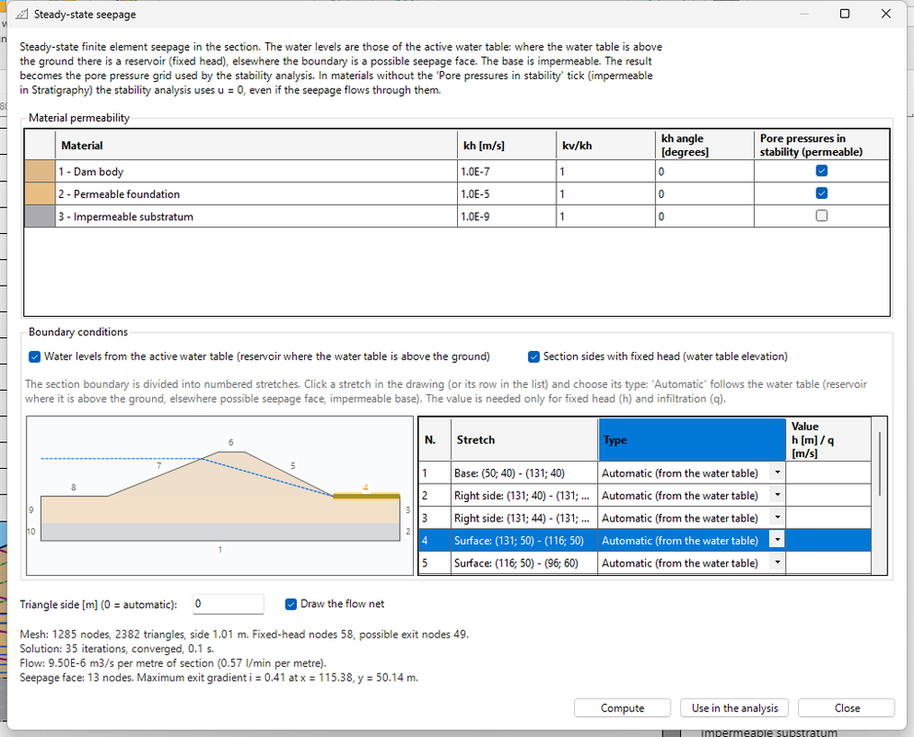Open Type dropdown for Base stretch row
This screenshot has width=914, height=737.
click(x=777, y=473)
